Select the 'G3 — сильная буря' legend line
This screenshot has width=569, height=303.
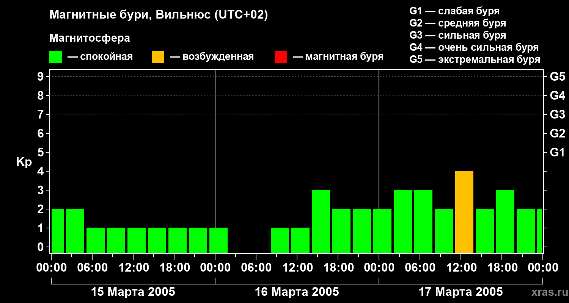(x=458, y=35)
